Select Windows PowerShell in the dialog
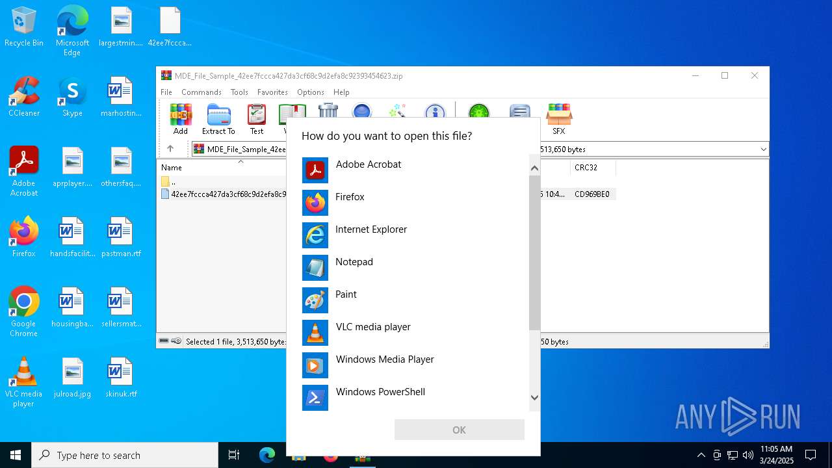This screenshot has height=468, width=832. 415,397
